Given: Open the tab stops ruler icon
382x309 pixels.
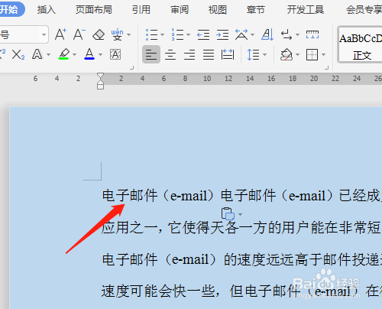Looking at the screenshot, I should click(312, 34).
